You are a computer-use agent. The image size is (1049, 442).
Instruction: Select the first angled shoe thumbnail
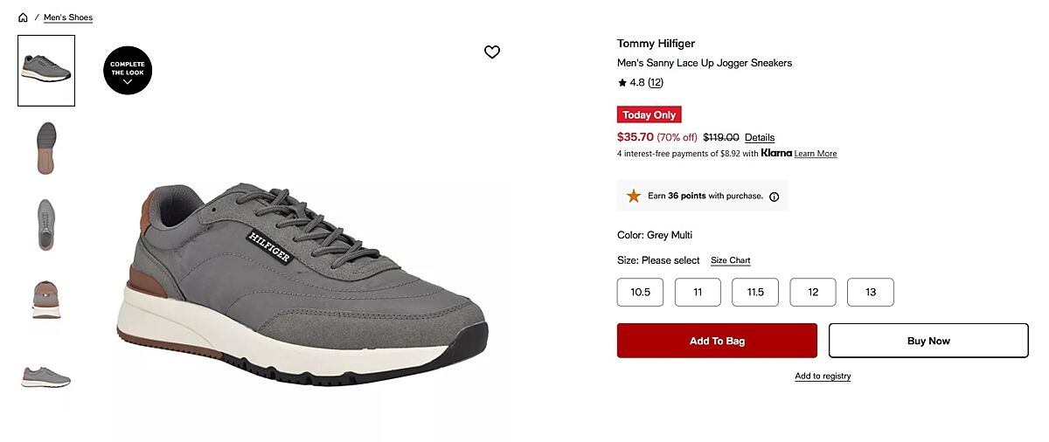(46, 71)
